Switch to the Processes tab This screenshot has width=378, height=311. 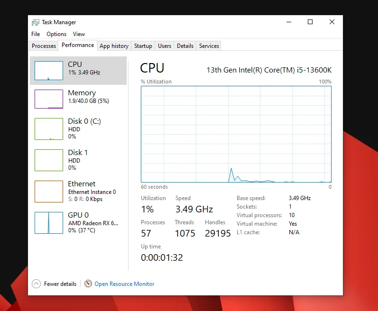[44, 46]
